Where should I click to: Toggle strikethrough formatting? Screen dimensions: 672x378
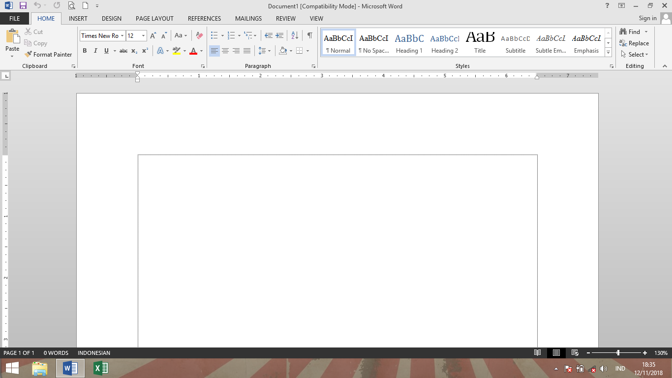coord(123,51)
